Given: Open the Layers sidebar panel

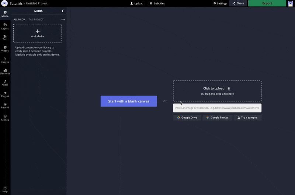Looking at the screenshot, I should (x=5, y=26).
